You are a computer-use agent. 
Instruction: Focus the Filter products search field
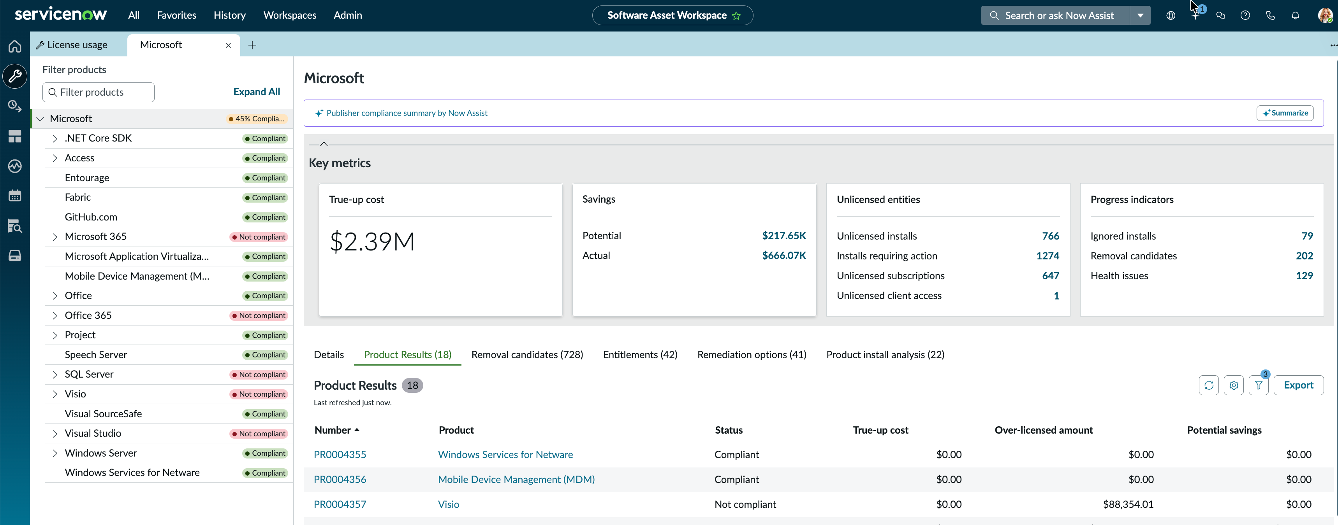coord(98,92)
